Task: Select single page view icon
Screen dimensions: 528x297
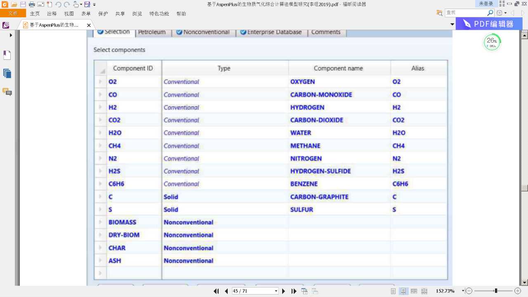Action: coord(394,291)
